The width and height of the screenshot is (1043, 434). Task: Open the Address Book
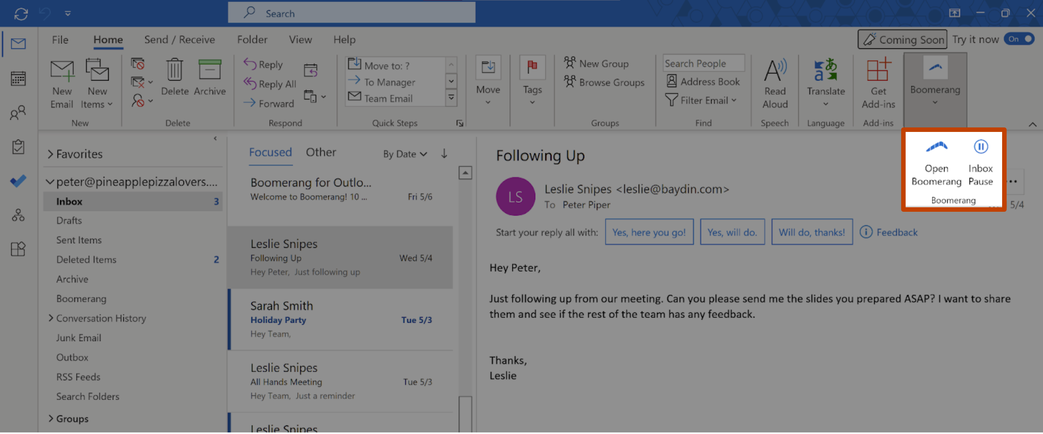[703, 81]
